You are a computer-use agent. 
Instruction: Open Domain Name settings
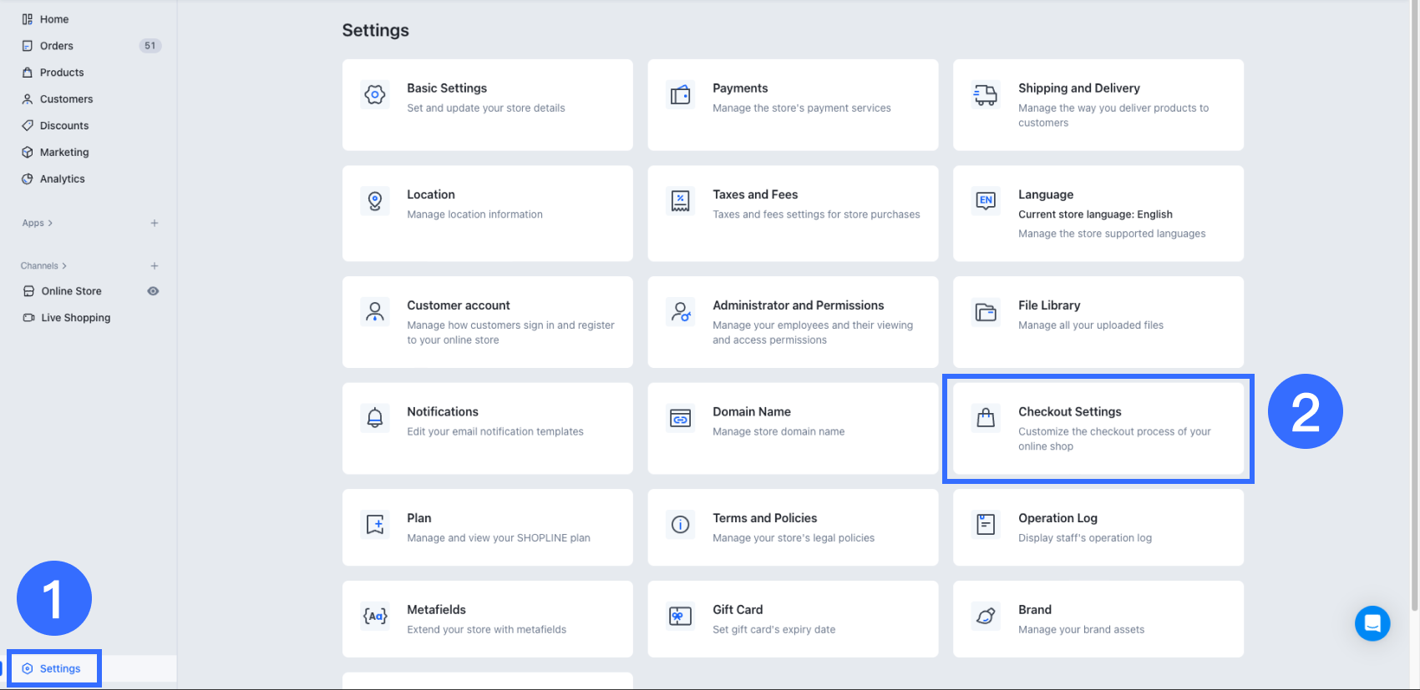coord(752,412)
